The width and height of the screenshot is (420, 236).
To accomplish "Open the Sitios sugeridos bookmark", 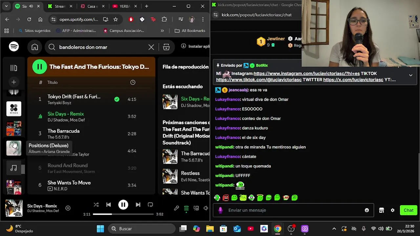I will [34, 31].
